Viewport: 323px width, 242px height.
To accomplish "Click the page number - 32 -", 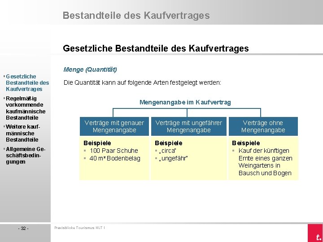I will [23, 228].
